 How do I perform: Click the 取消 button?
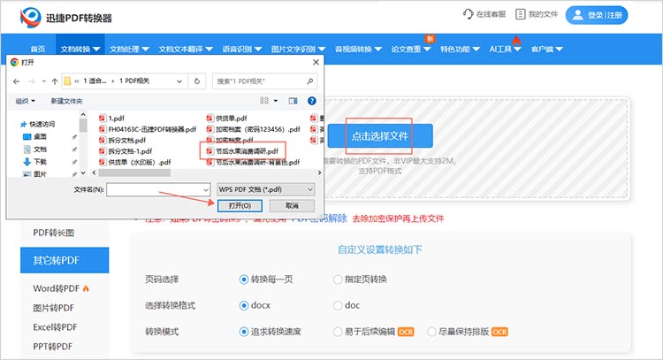pos(293,206)
